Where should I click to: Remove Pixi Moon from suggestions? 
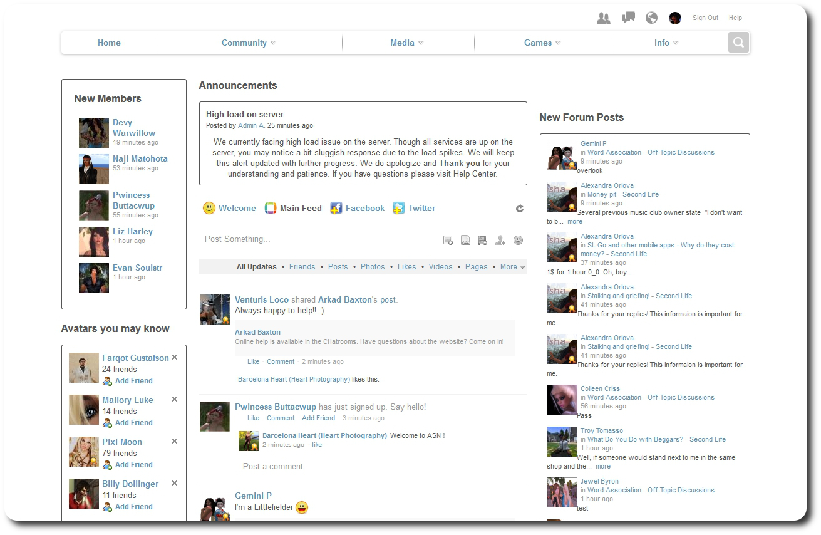[x=175, y=441]
